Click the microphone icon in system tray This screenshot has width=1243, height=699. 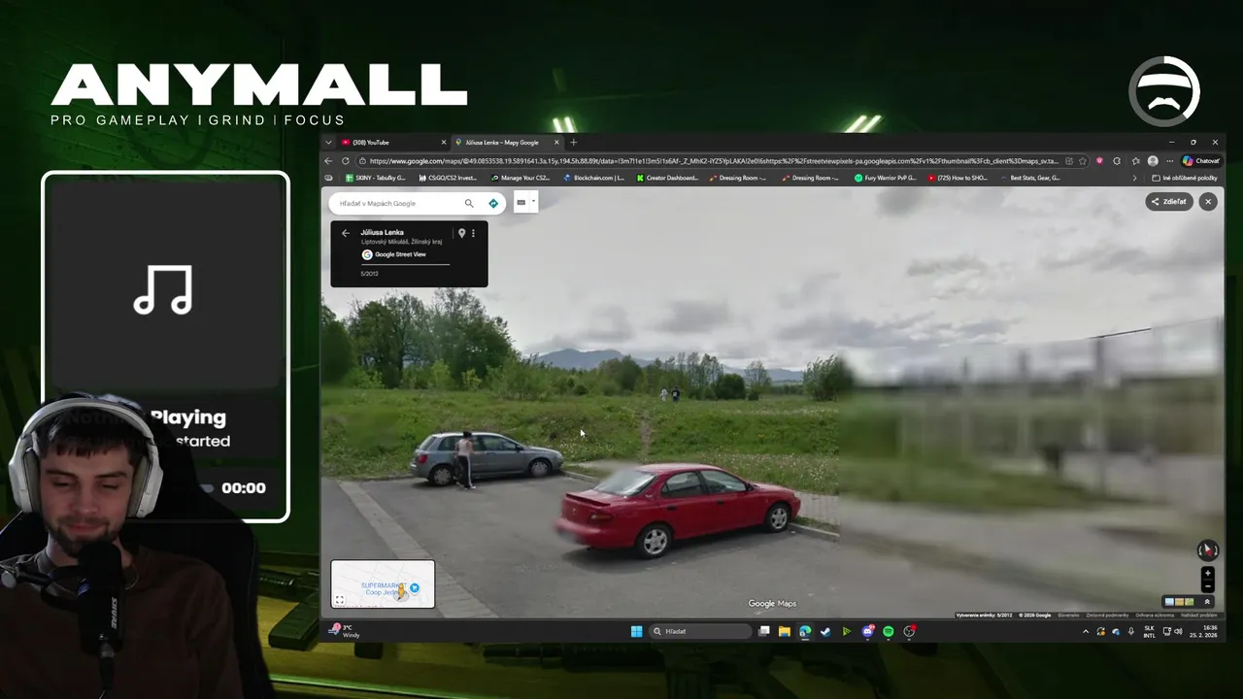1131,631
